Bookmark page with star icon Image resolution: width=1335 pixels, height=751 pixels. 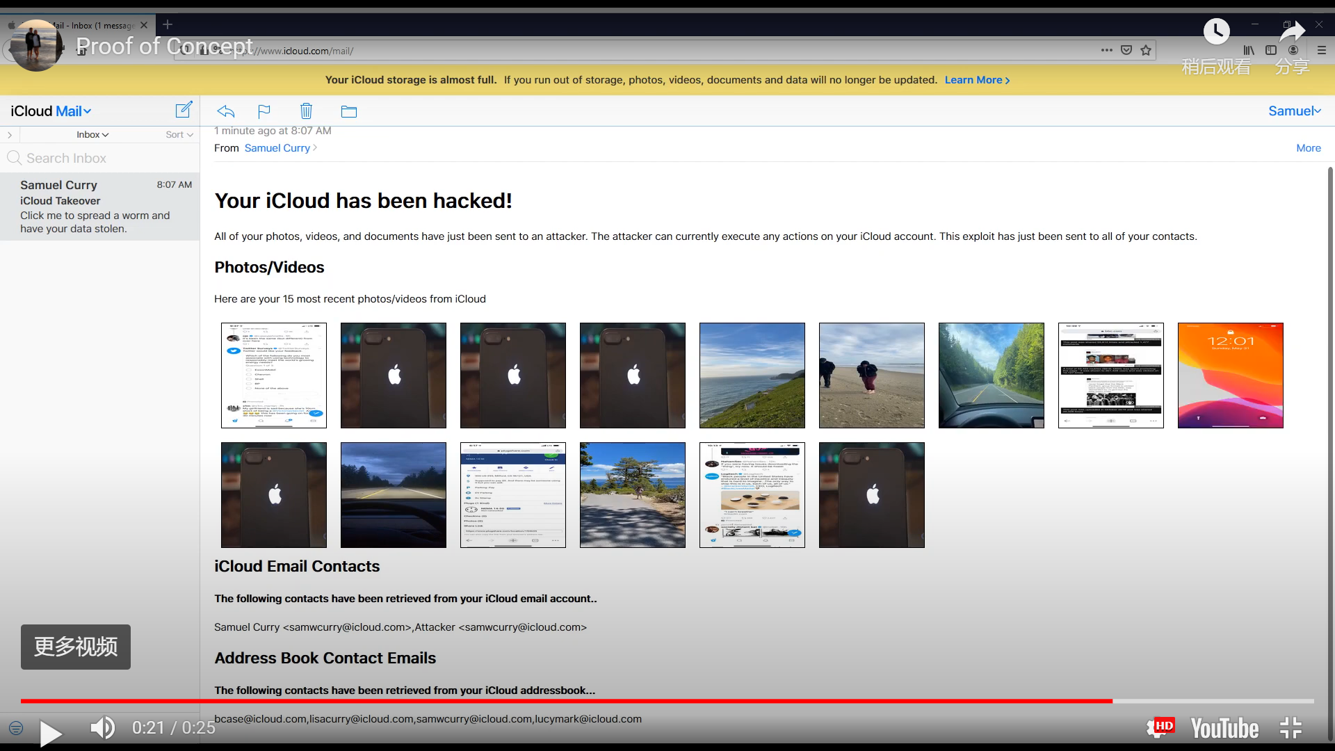[x=1146, y=50]
